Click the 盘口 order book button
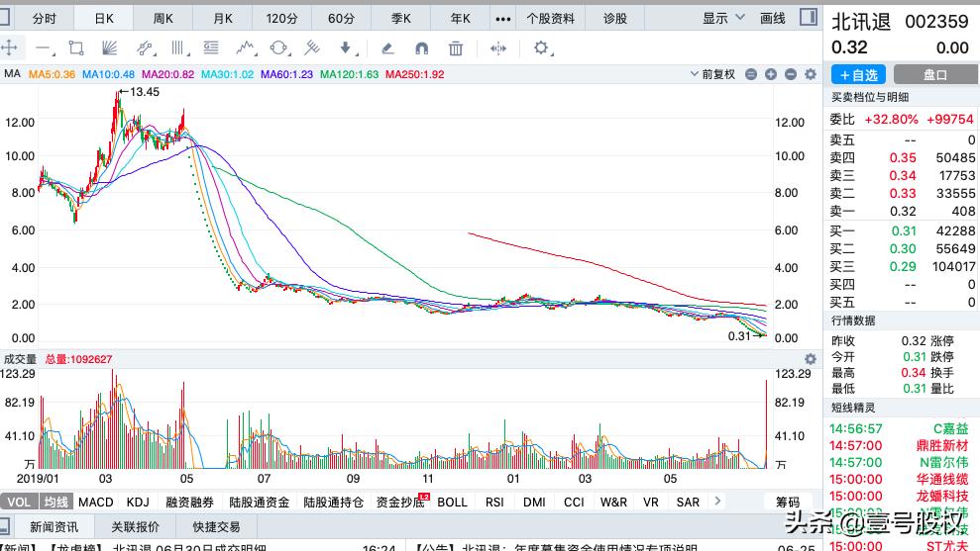The width and height of the screenshot is (980, 551). click(935, 75)
